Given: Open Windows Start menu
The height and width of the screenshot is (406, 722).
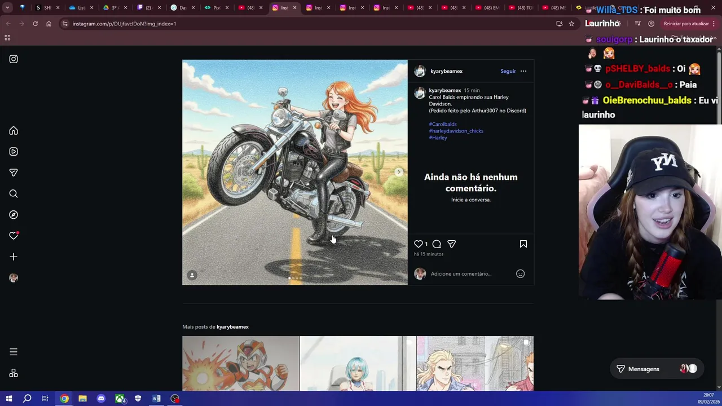Looking at the screenshot, I should (8, 399).
